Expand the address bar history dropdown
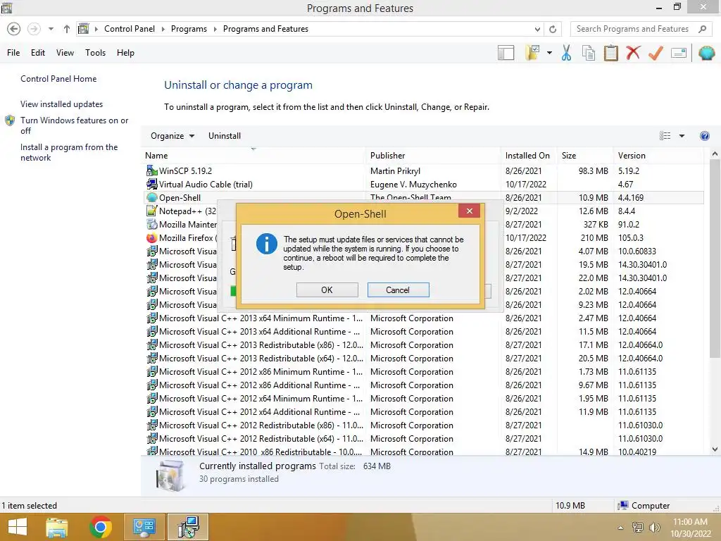The height and width of the screenshot is (541, 721). pyautogui.click(x=537, y=29)
